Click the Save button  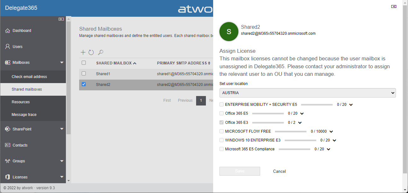coord(240,171)
